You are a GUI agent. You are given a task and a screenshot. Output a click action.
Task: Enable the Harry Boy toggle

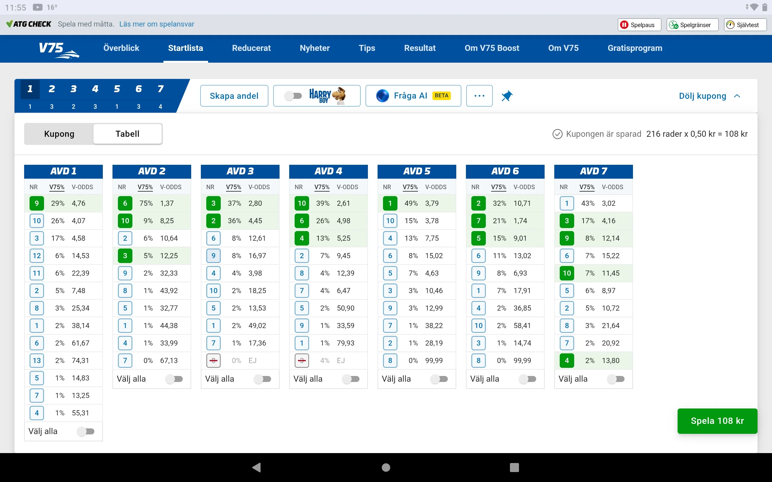point(294,95)
